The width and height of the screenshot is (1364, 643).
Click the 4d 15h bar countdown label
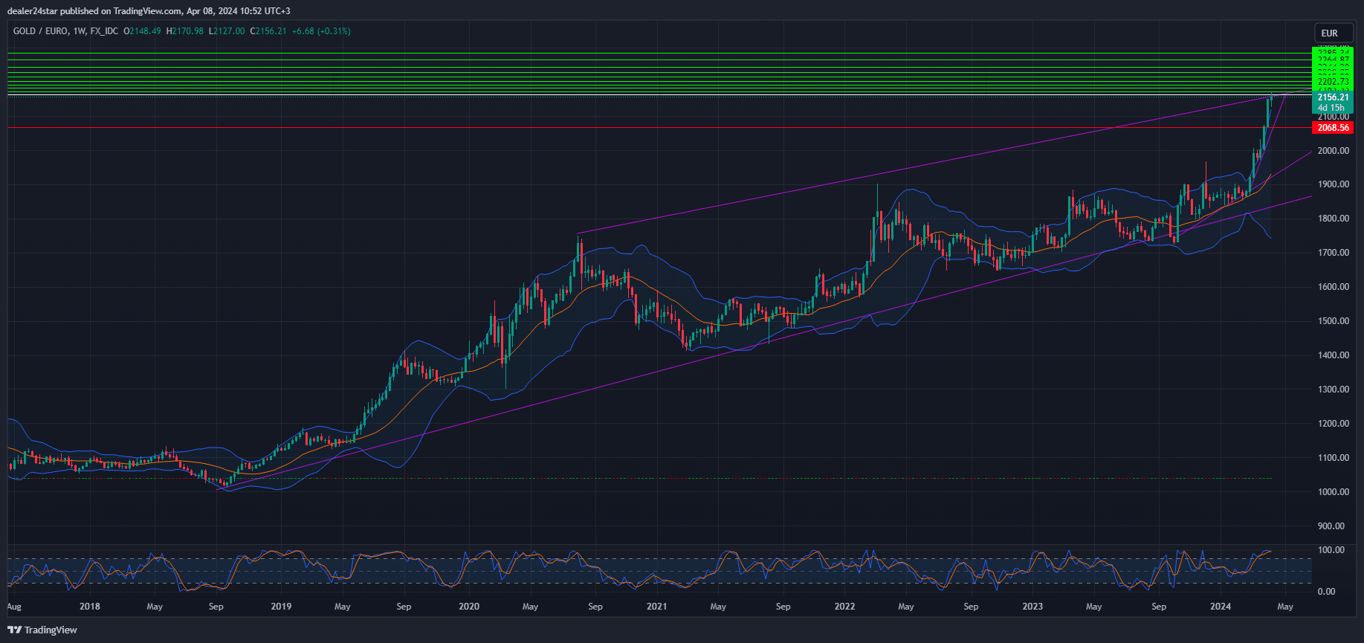point(1333,108)
